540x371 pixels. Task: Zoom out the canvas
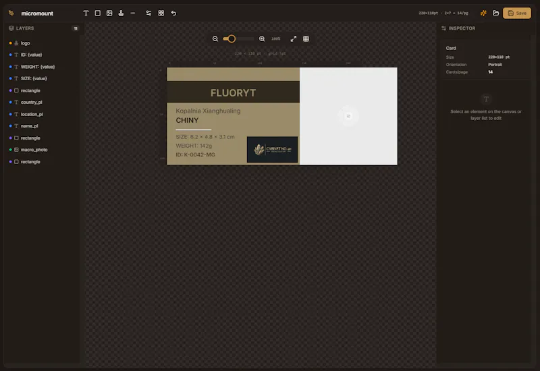tap(215, 39)
